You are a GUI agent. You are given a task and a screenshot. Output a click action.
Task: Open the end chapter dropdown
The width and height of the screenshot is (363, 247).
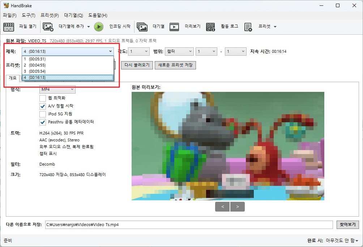(236, 51)
